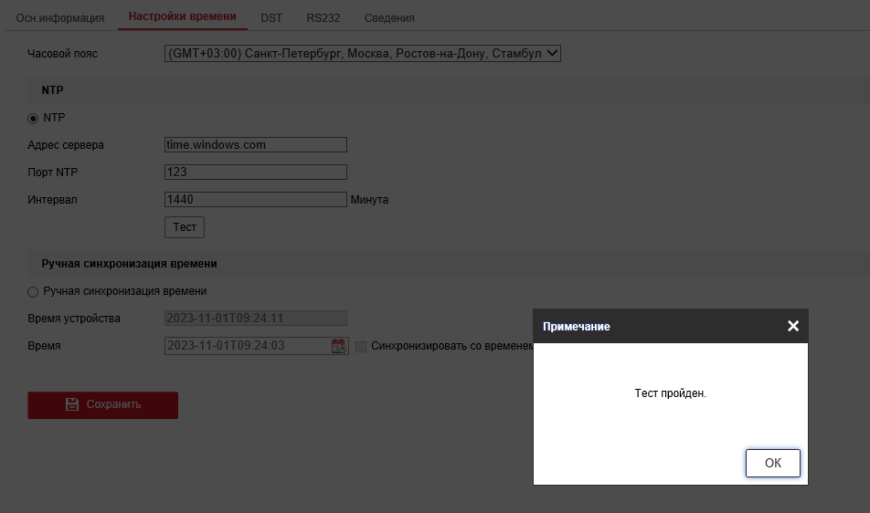Select the NTP radio button

pos(33,118)
